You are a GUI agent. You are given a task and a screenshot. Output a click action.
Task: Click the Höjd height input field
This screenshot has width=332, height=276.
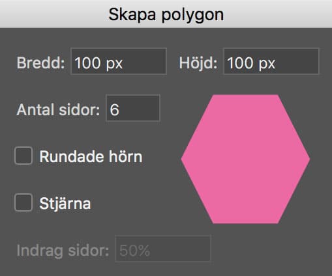pyautogui.click(x=271, y=61)
